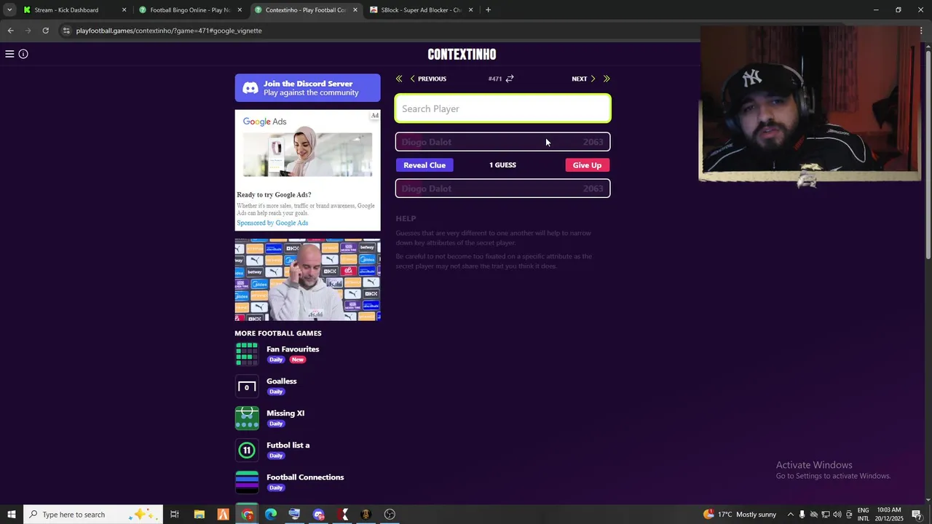
Task: Open the Fan Favourites link
Action: (x=293, y=349)
